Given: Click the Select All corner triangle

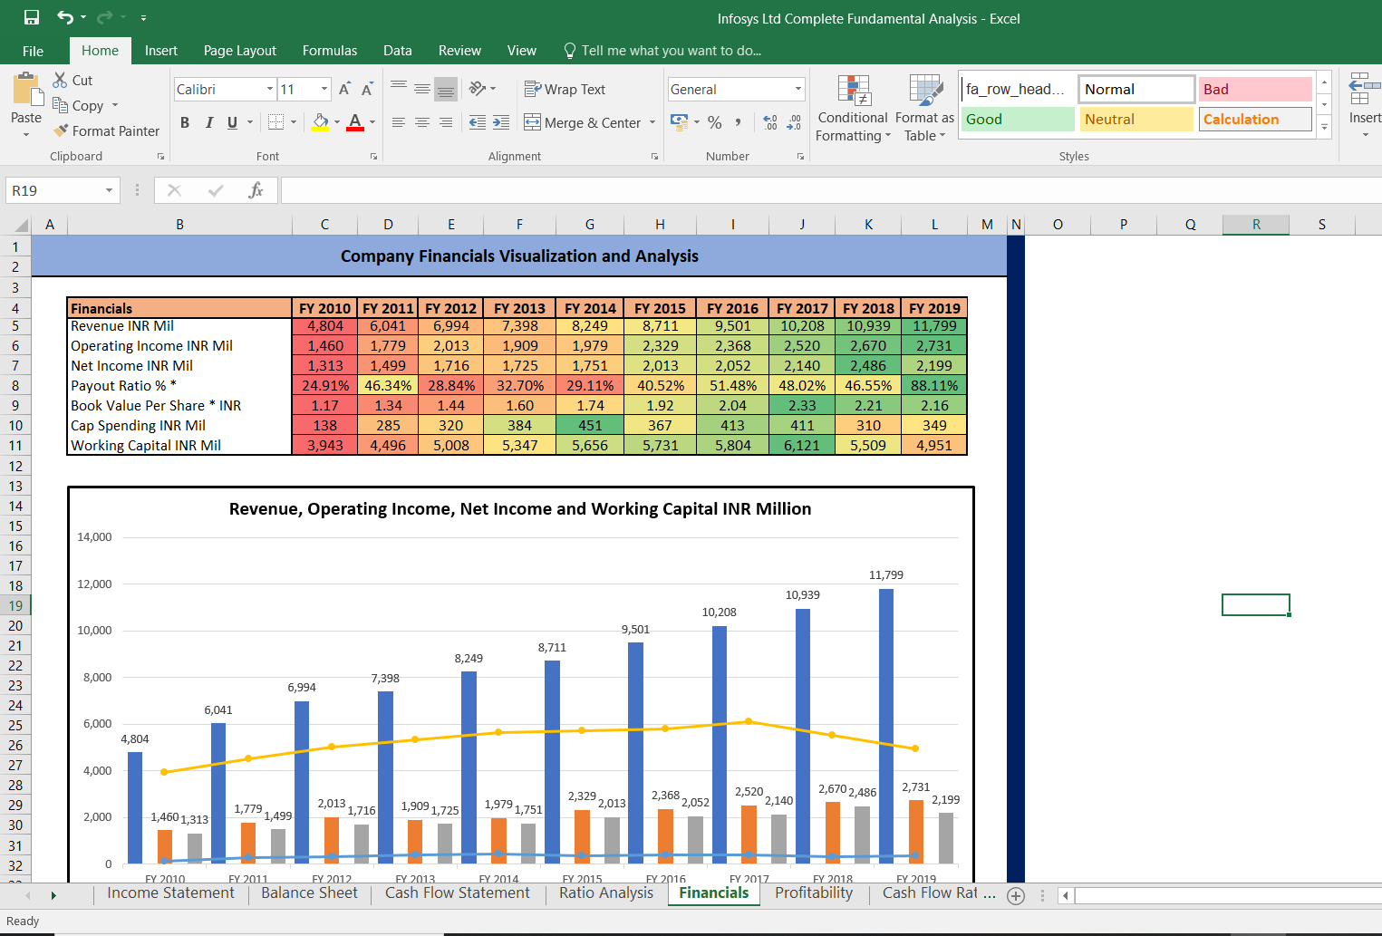Looking at the screenshot, I should point(21,225).
